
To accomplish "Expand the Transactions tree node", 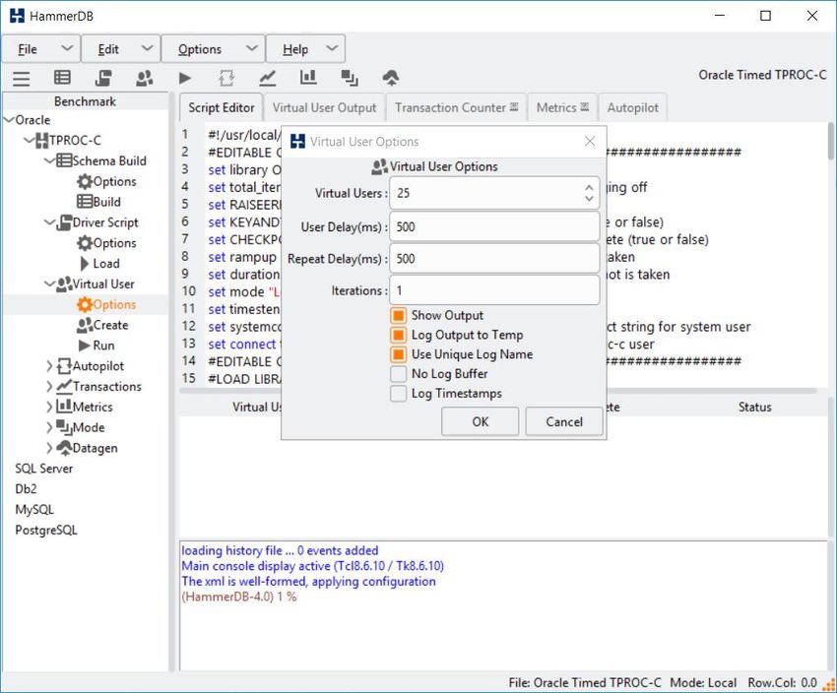I will 49,386.
